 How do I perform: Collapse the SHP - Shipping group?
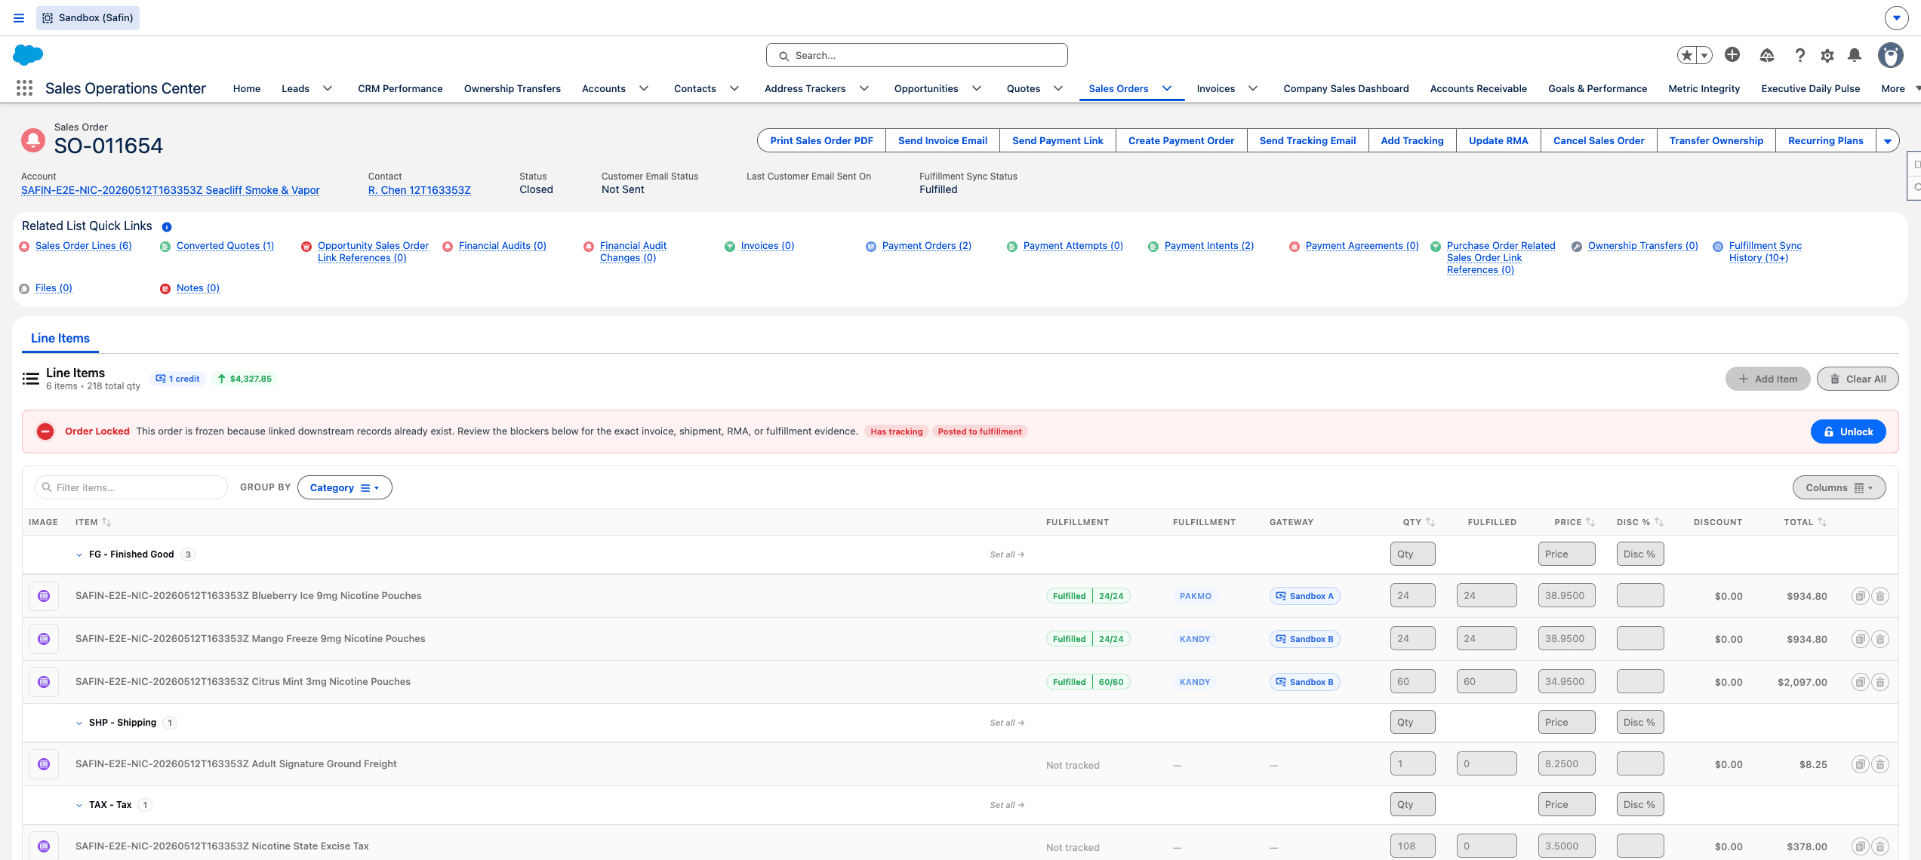(x=79, y=723)
